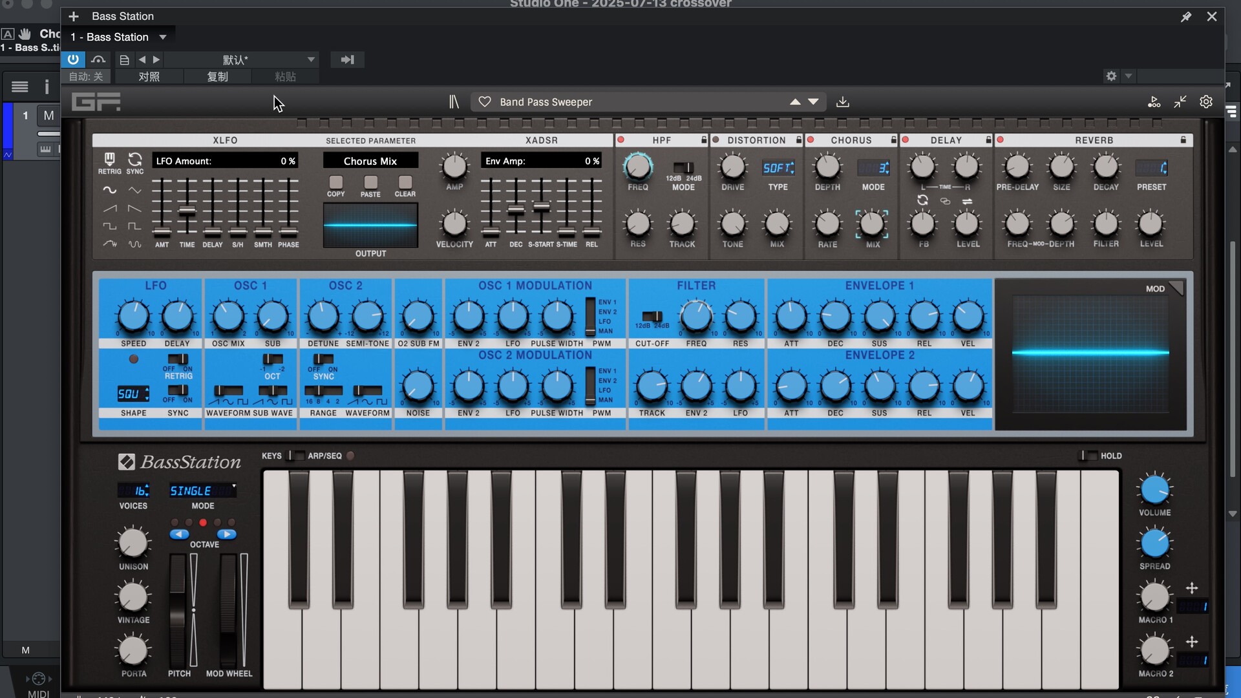Click the MACRO 1 assign crosshair icon
This screenshot has height=698, width=1241.
tap(1192, 588)
